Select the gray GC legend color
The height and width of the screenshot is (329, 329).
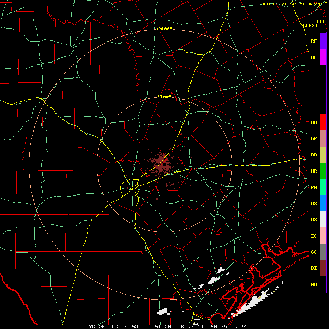coord(323,252)
